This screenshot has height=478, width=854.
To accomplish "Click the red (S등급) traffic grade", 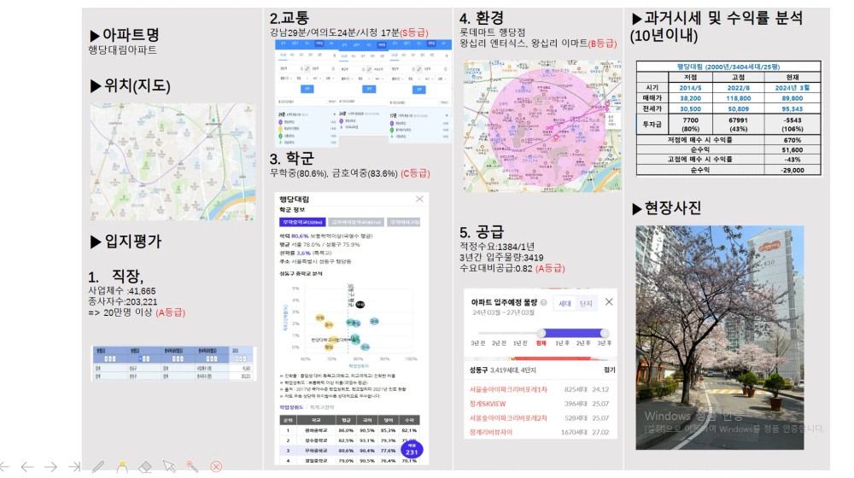I will click(x=414, y=32).
